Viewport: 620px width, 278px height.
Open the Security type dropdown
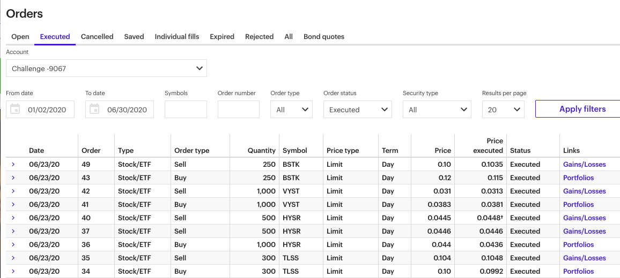click(x=437, y=110)
